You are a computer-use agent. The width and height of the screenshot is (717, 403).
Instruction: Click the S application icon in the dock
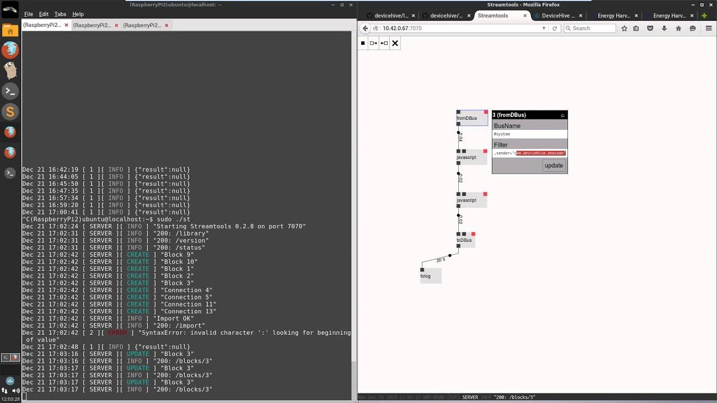[x=10, y=112]
